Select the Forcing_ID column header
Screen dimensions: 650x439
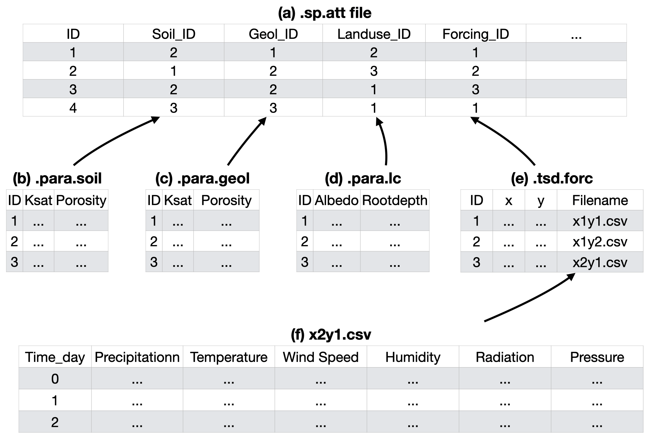pyautogui.click(x=476, y=34)
